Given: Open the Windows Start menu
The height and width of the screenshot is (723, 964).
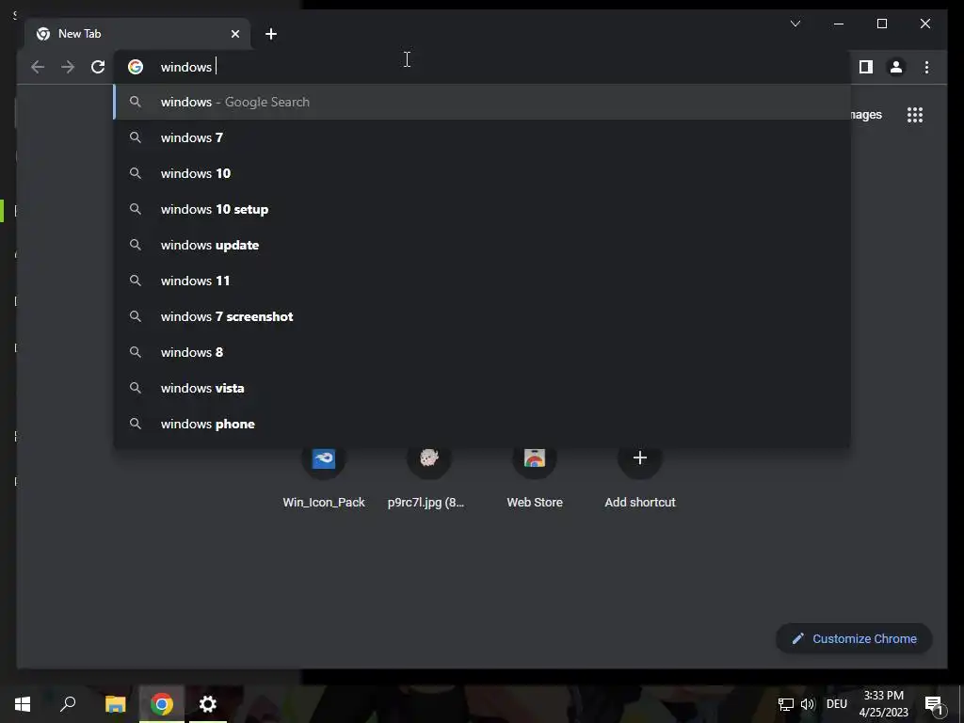Looking at the screenshot, I should click(23, 704).
